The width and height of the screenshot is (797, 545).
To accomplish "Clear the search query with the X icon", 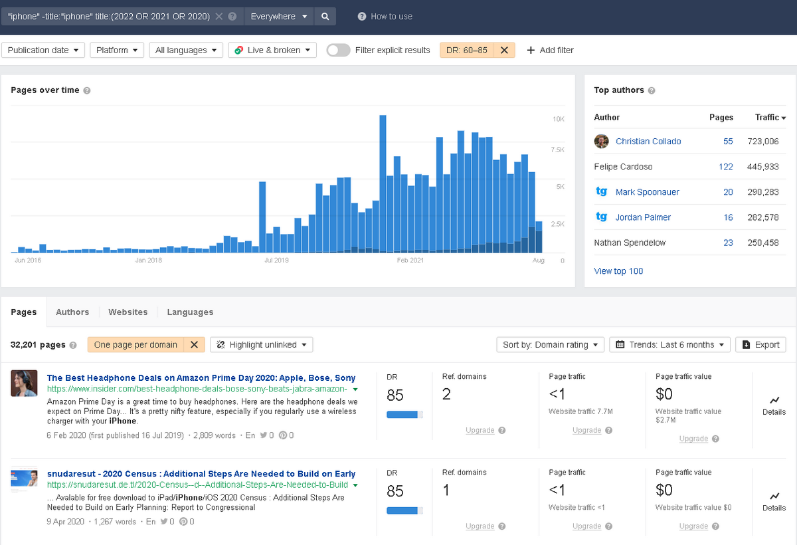I will pos(219,17).
